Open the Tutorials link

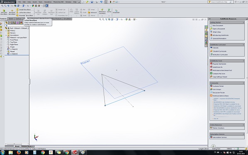(216, 48)
